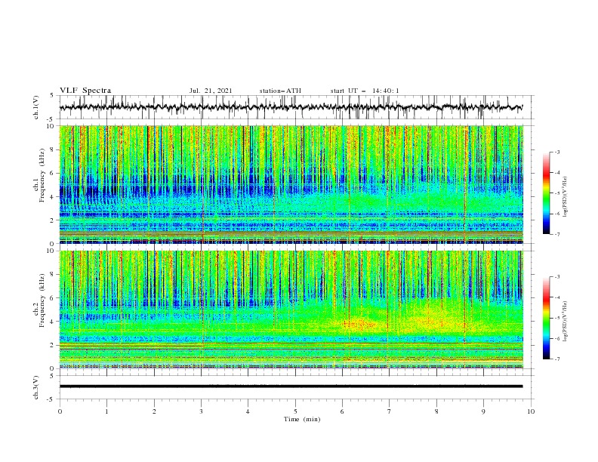Click the ch.1 voltage waveform trace
The width and height of the screenshot is (598, 462).
[291, 107]
